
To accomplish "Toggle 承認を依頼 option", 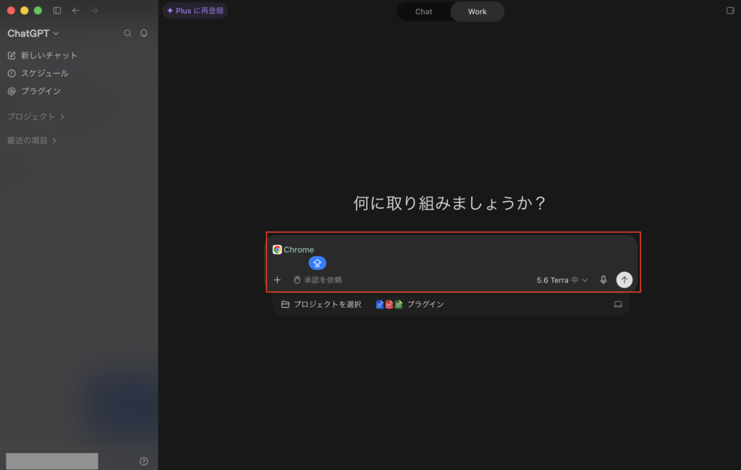I will pos(318,280).
